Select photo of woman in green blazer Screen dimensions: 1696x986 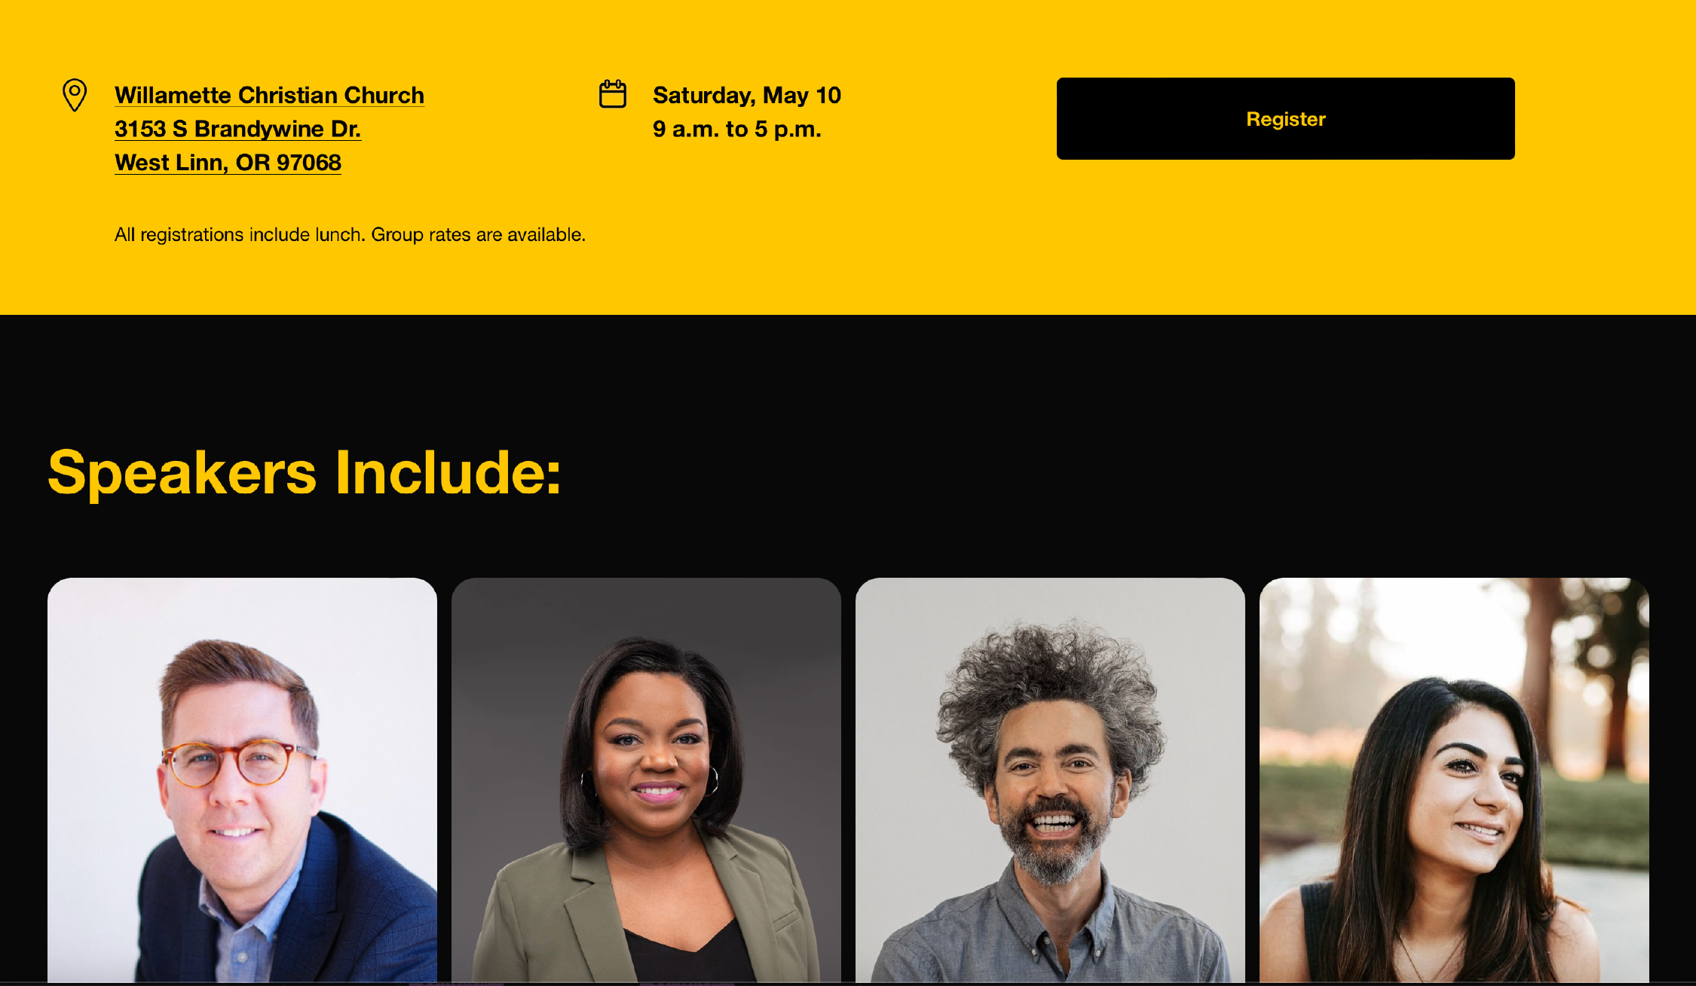coord(646,780)
